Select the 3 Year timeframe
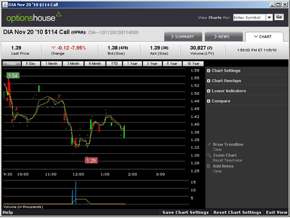Screen dimensions: 290x218 [x=152, y=64]
